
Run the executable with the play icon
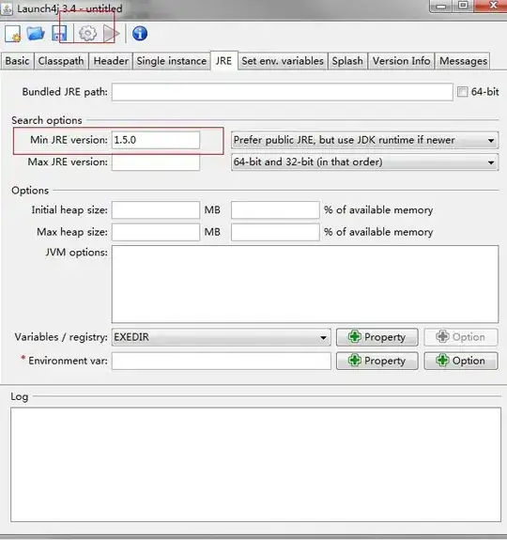(x=111, y=34)
